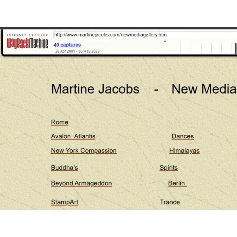237x237 pixels.
Task: Click the Wayback Machine logo
Action: tap(28, 44)
